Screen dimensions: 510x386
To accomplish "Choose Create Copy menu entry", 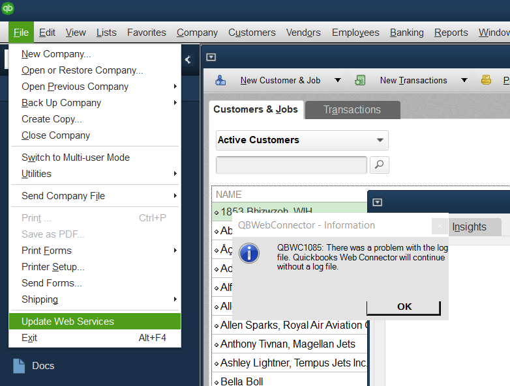I will [x=95, y=119].
